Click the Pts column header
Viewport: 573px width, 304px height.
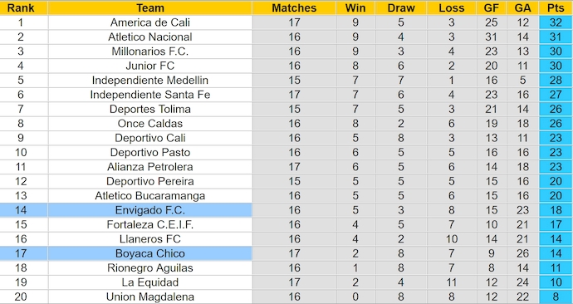(556, 7)
